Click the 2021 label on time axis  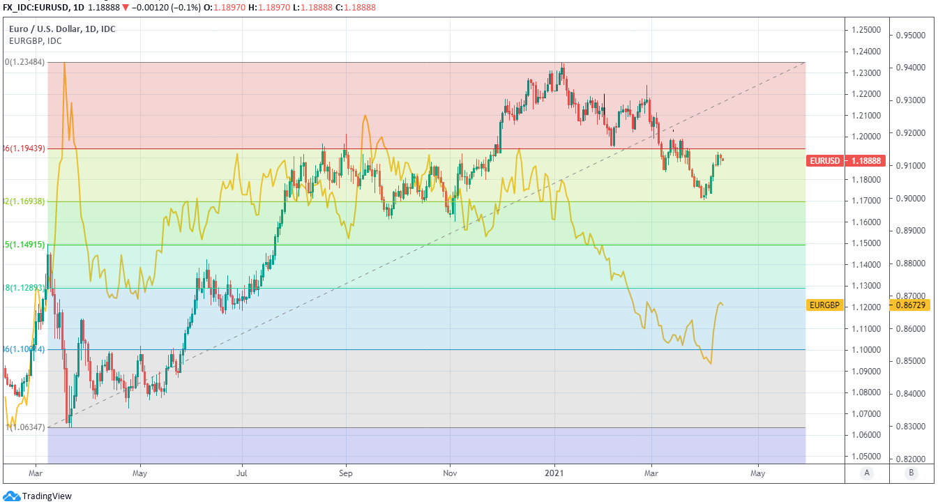[554, 473]
